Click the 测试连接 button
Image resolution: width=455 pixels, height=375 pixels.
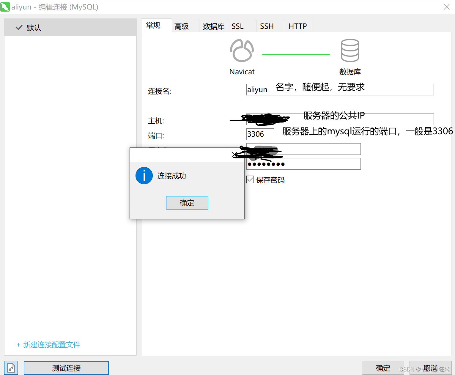[x=66, y=368]
